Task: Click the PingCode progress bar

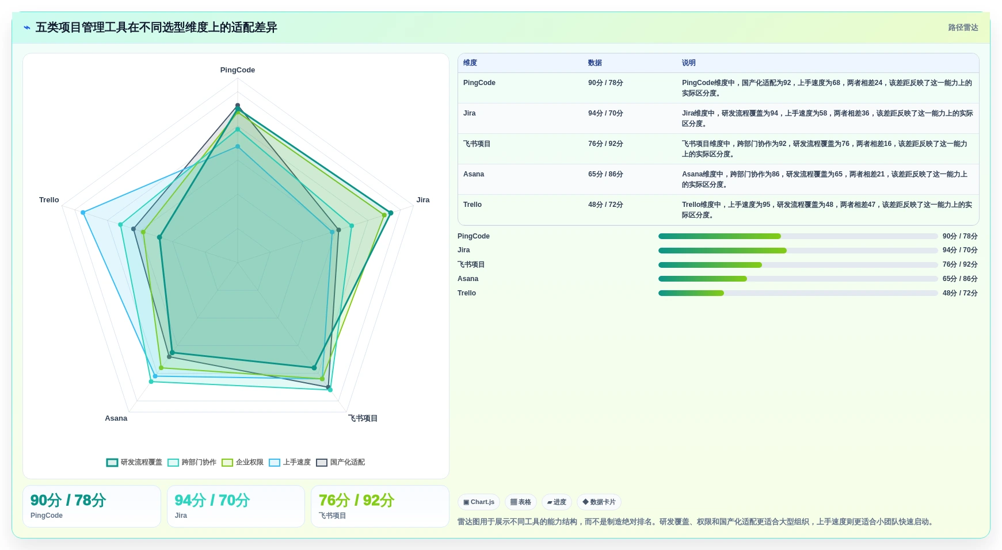Action: point(798,236)
